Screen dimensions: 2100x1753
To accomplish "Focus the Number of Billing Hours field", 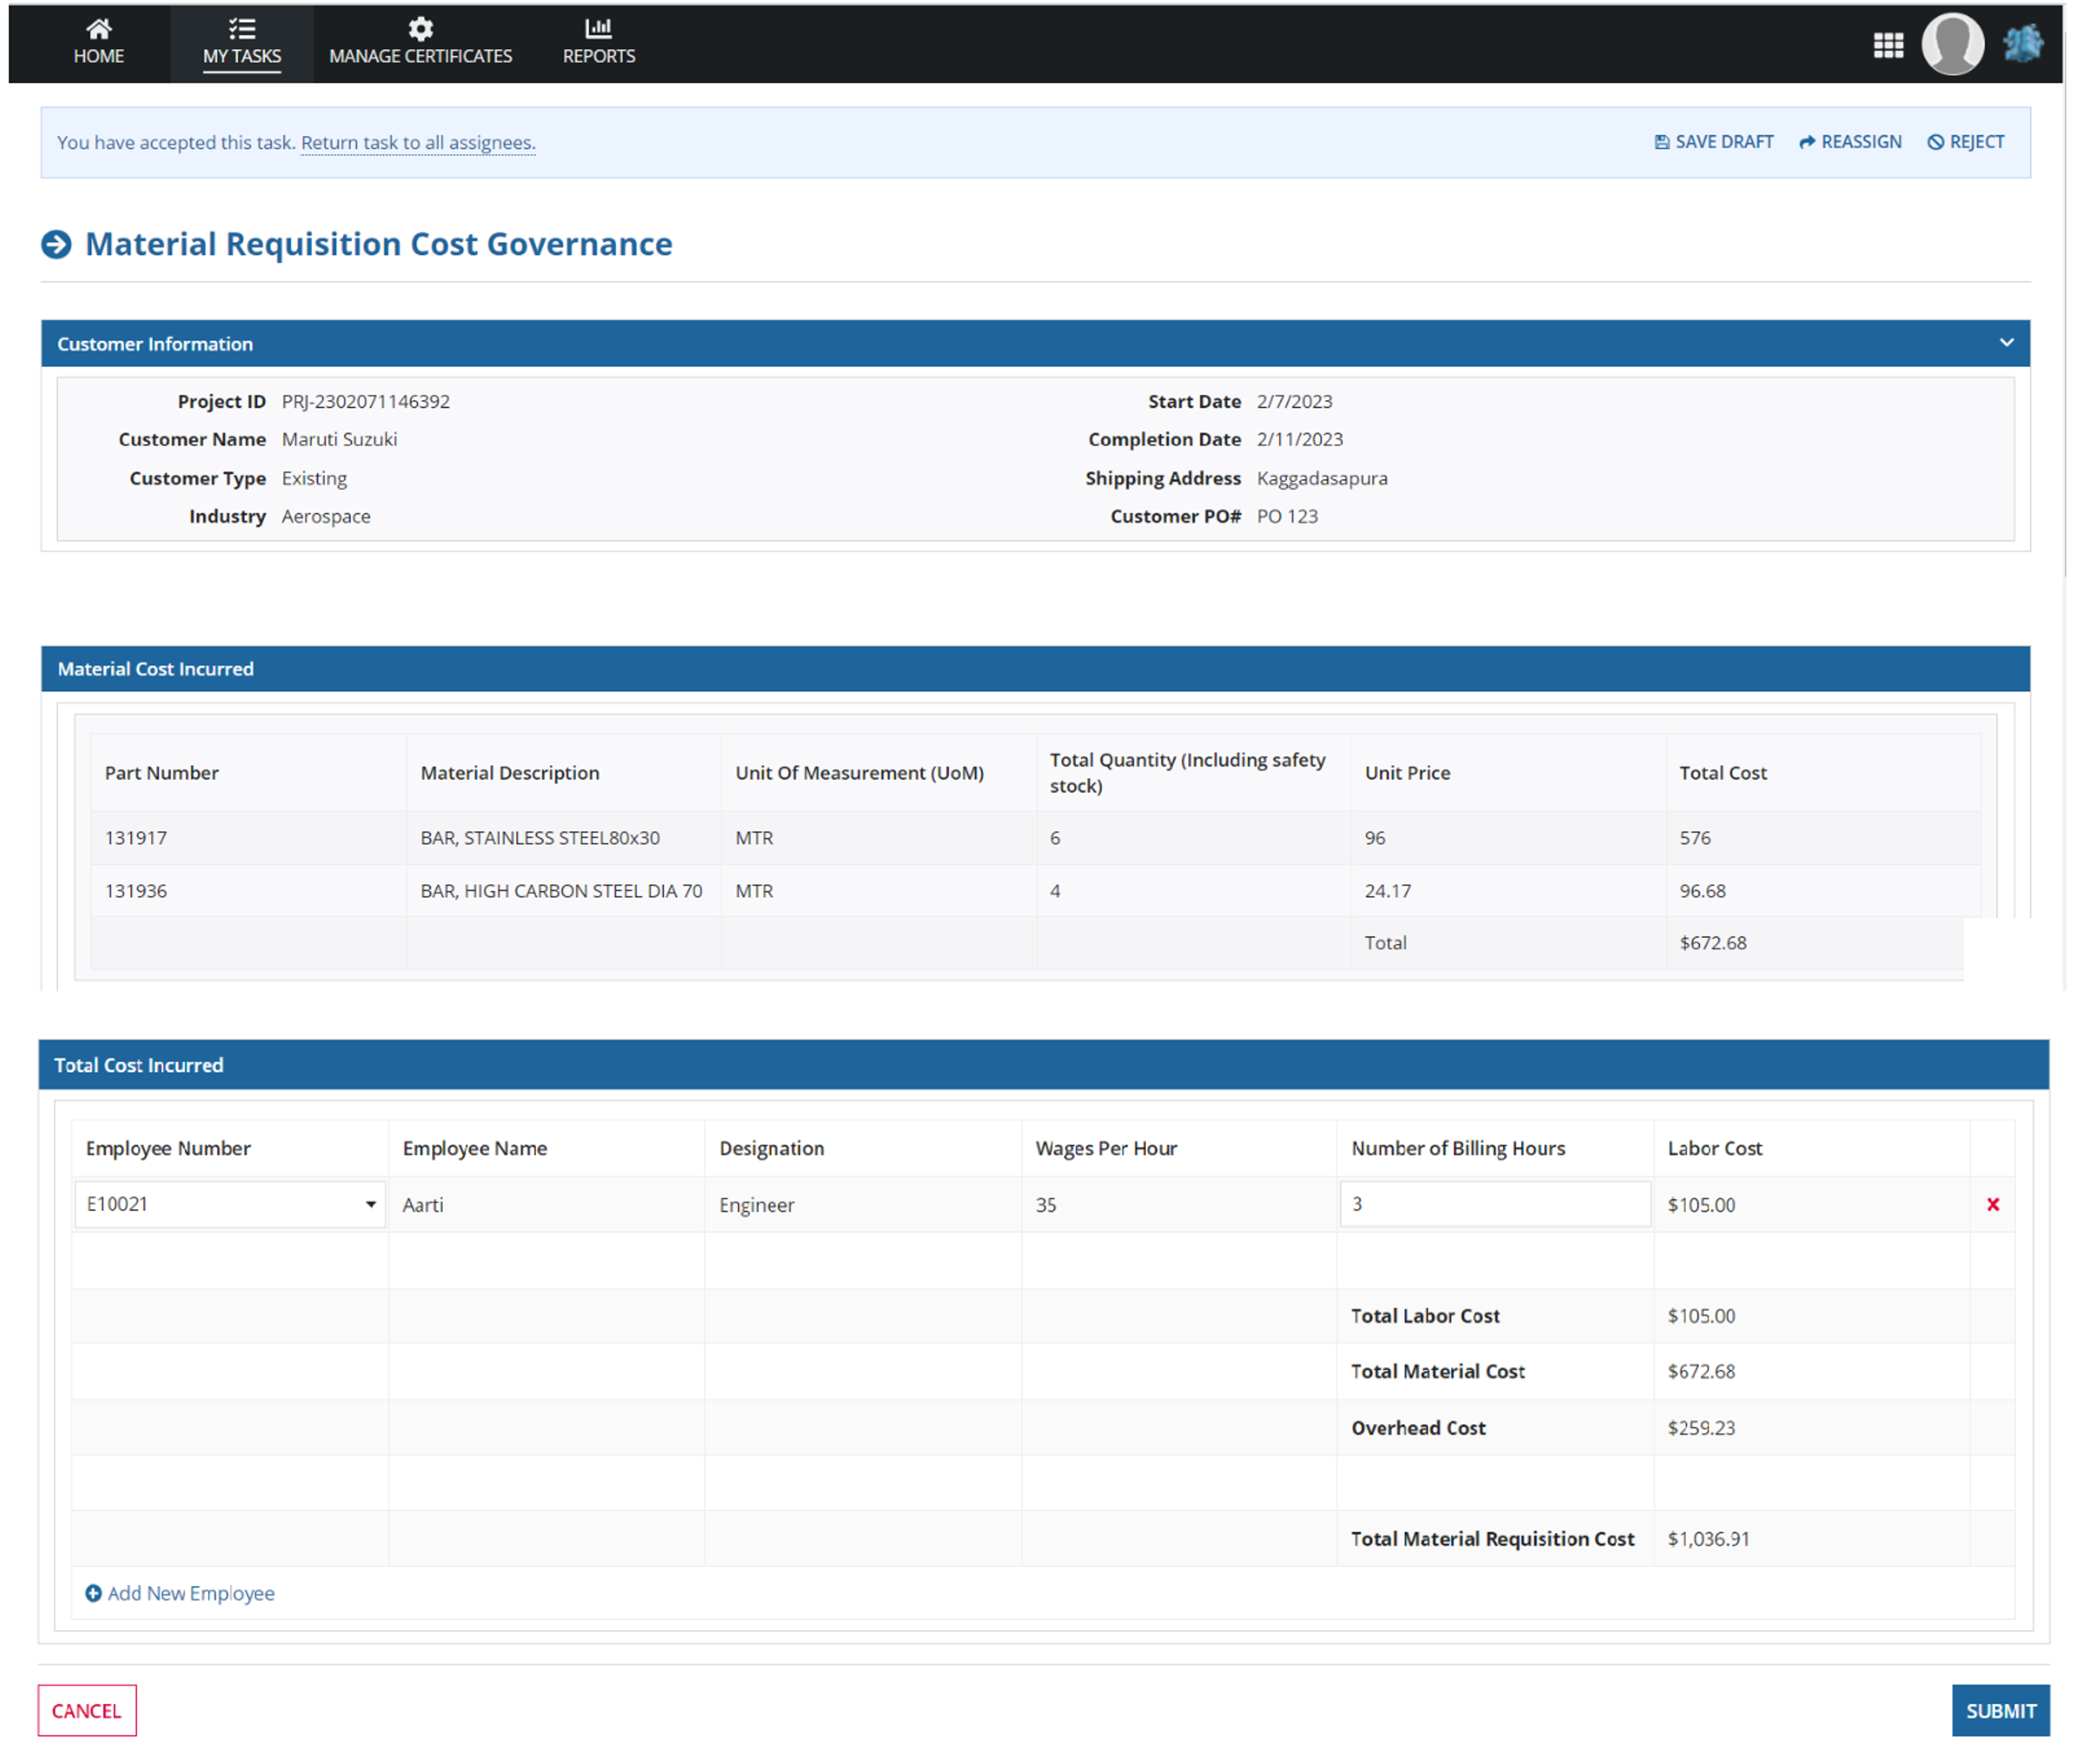I will [1495, 1204].
